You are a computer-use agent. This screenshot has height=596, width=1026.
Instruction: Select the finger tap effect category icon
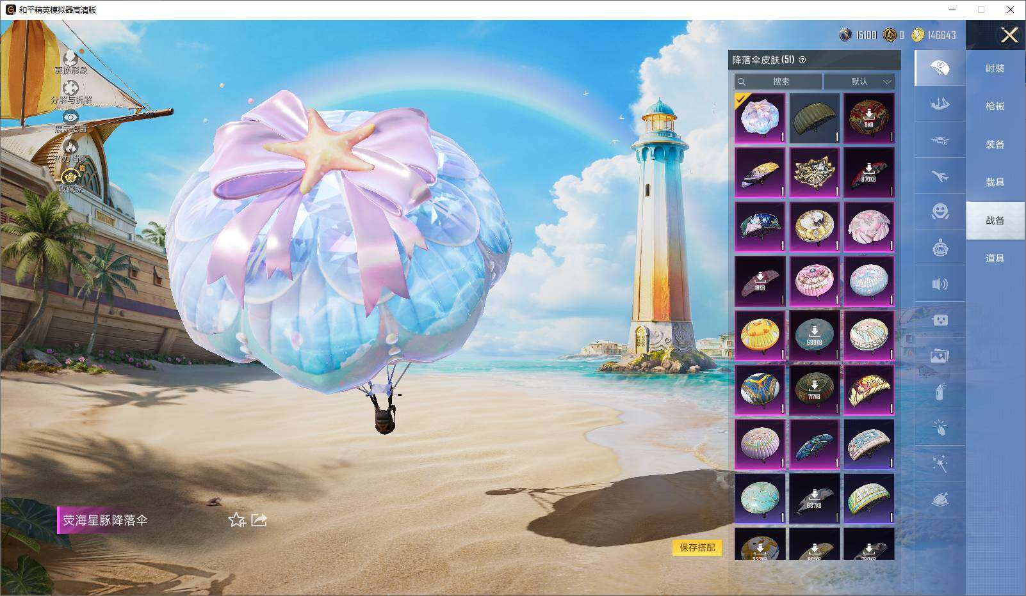click(940, 428)
